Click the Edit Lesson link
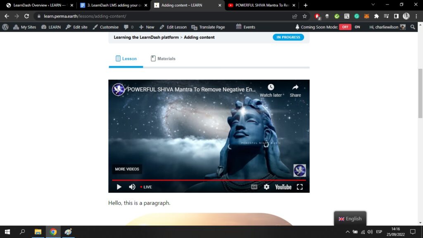This screenshot has width=423, height=238. click(x=173, y=27)
